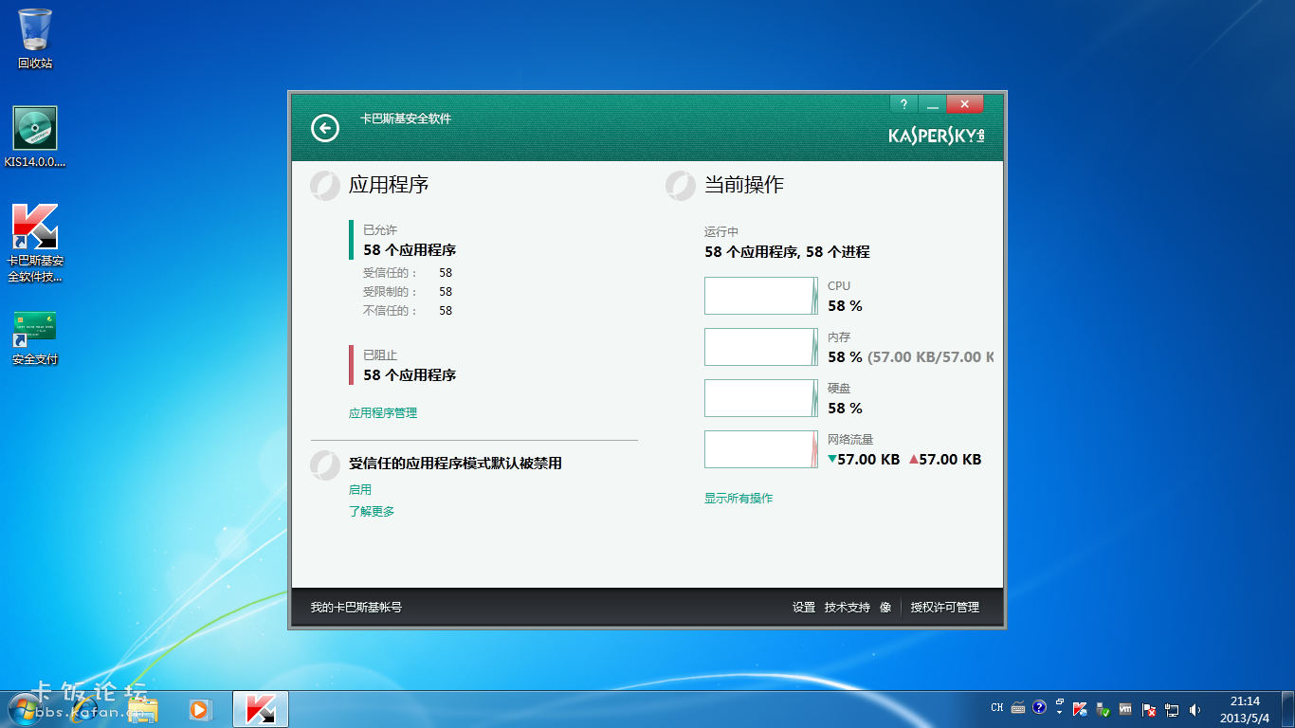This screenshot has width=1295, height=728.
Task: Open the Windows Start orb
Action: (x=24, y=709)
